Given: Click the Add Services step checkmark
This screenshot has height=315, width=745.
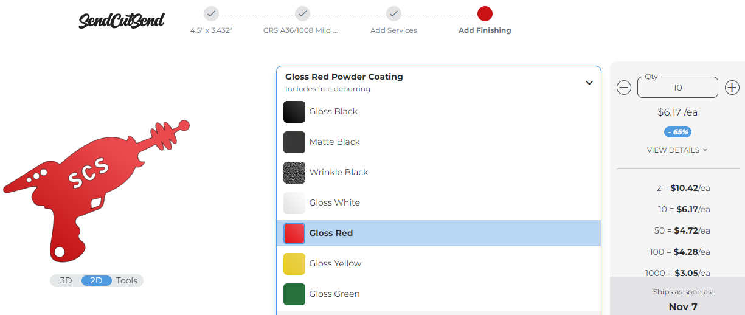Looking at the screenshot, I should pyautogui.click(x=393, y=13).
